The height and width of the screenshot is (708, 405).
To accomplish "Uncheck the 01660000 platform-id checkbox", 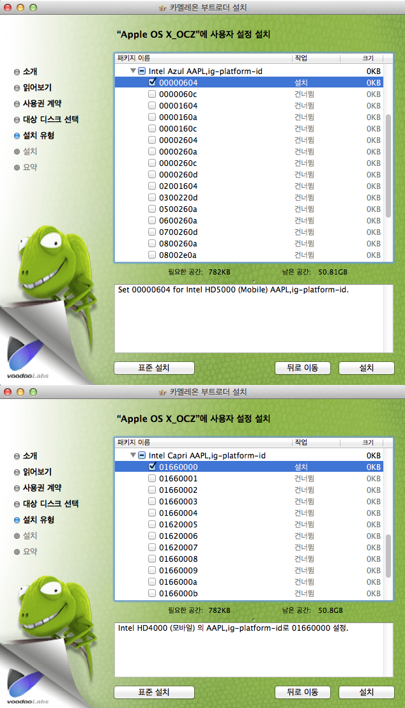I will pos(152,467).
